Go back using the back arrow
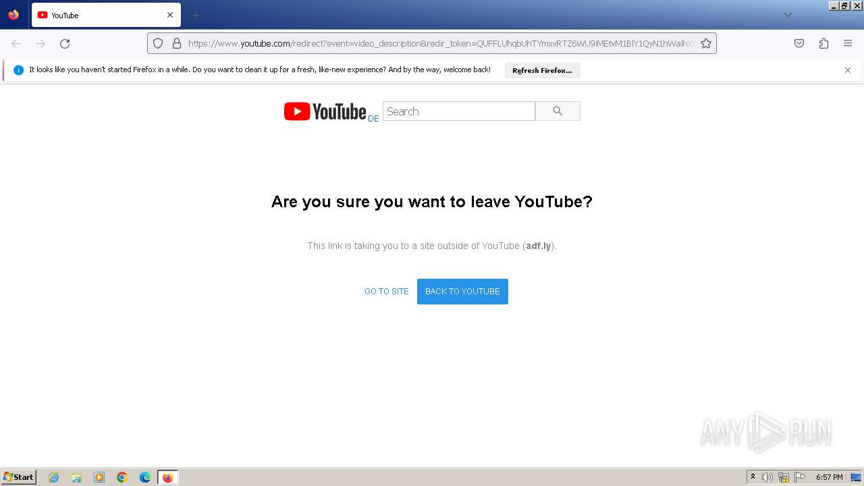The width and height of the screenshot is (864, 486). [x=16, y=43]
